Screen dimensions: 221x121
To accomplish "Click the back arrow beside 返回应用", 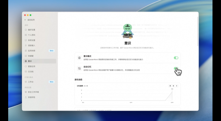I will (x=25, y=20).
